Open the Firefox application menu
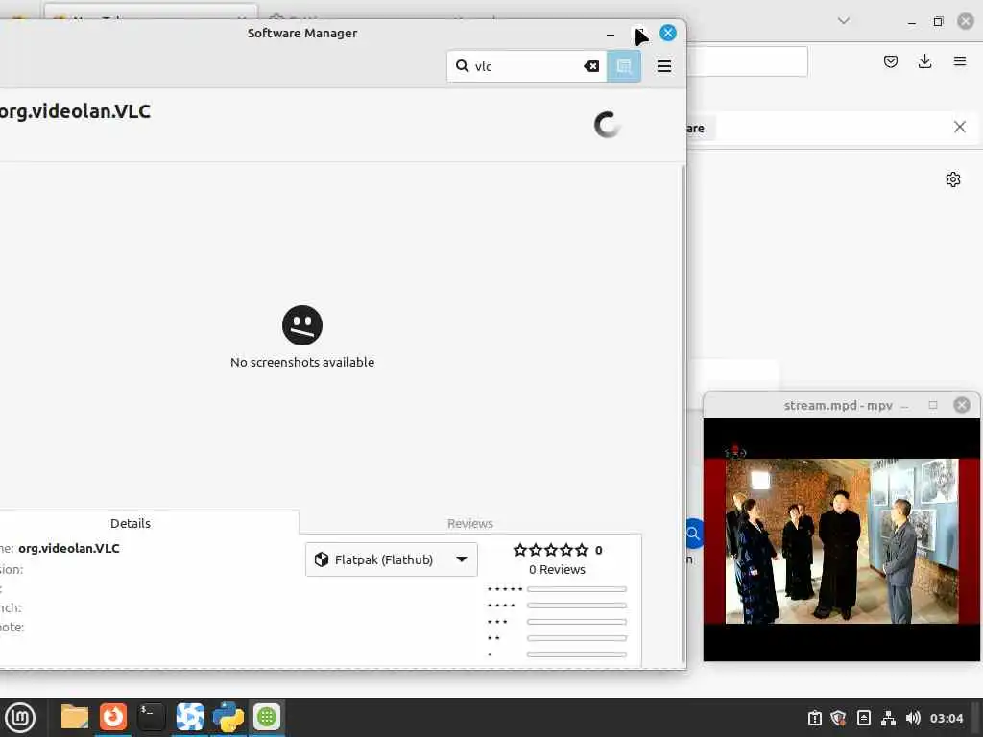Viewport: 983px width, 737px height. [960, 61]
